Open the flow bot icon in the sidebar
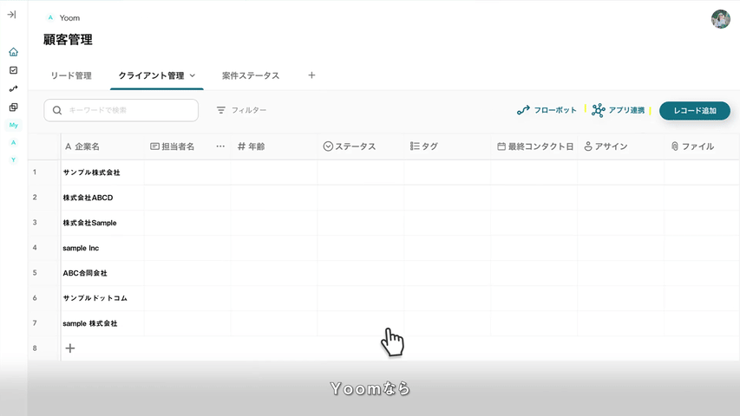The height and width of the screenshot is (416, 740). click(x=13, y=88)
